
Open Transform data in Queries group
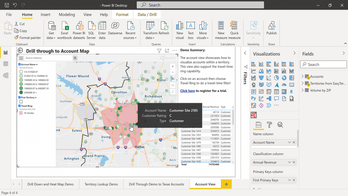click(150, 30)
